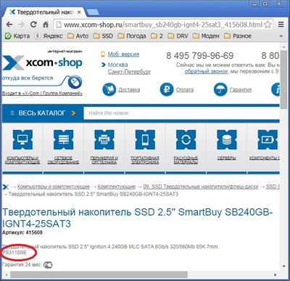
Task: Click the Доставка delivery cart icon
Action: click(109, 89)
